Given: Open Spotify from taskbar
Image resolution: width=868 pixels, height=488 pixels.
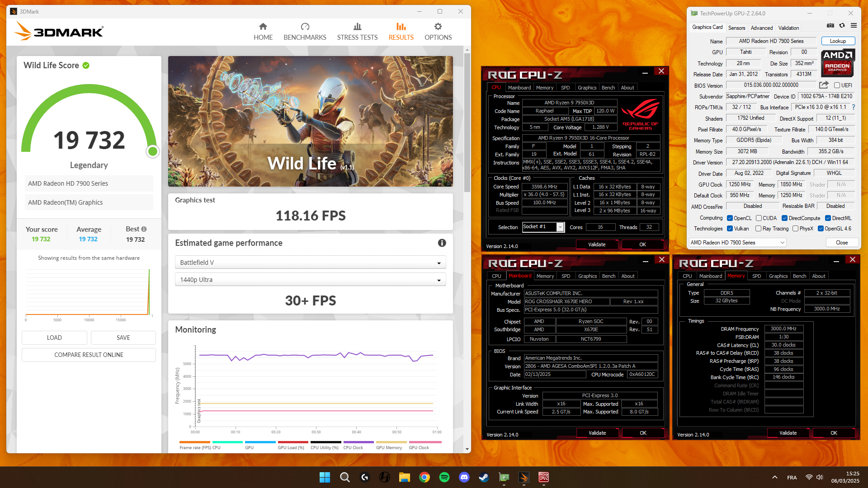Looking at the screenshot, I should tap(444, 477).
